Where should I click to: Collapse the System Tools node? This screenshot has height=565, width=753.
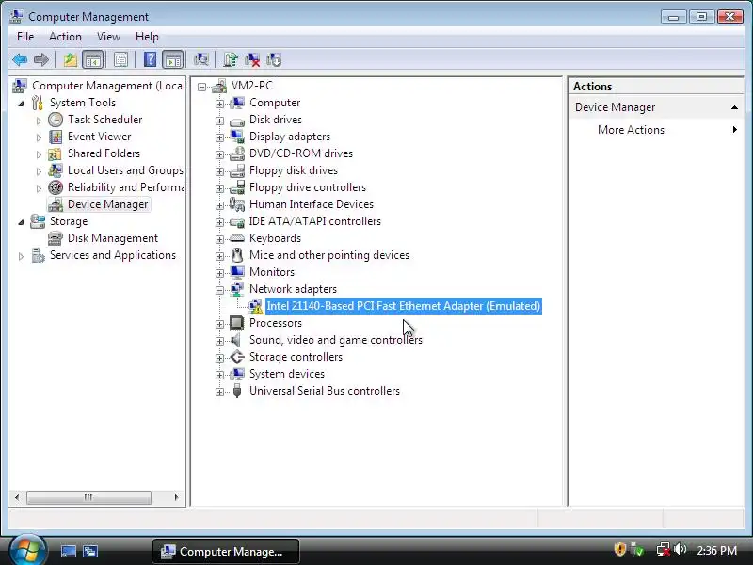pyautogui.click(x=21, y=104)
